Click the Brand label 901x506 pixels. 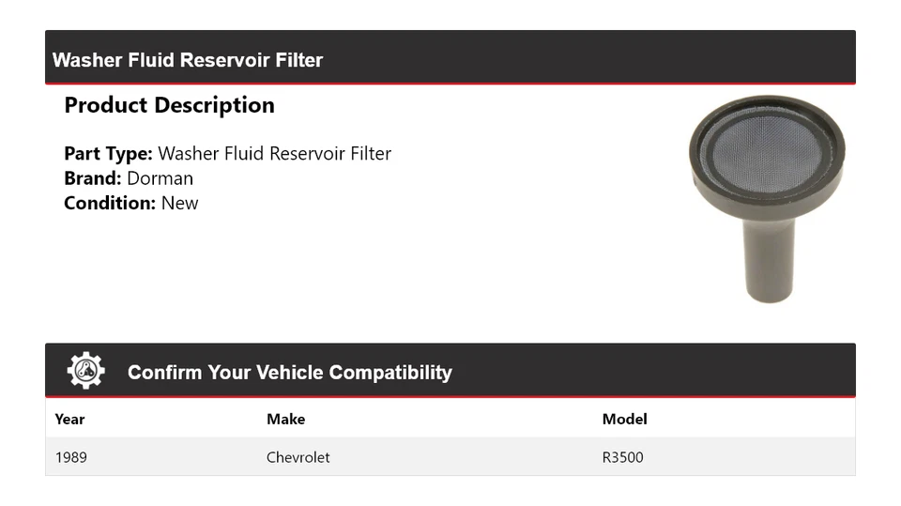coord(93,178)
